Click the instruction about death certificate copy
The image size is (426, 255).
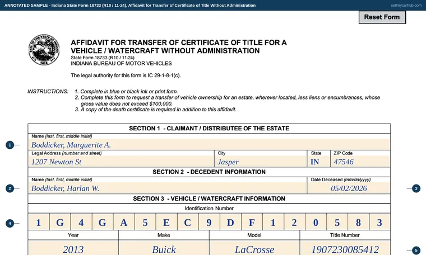pyautogui.click(x=155, y=110)
